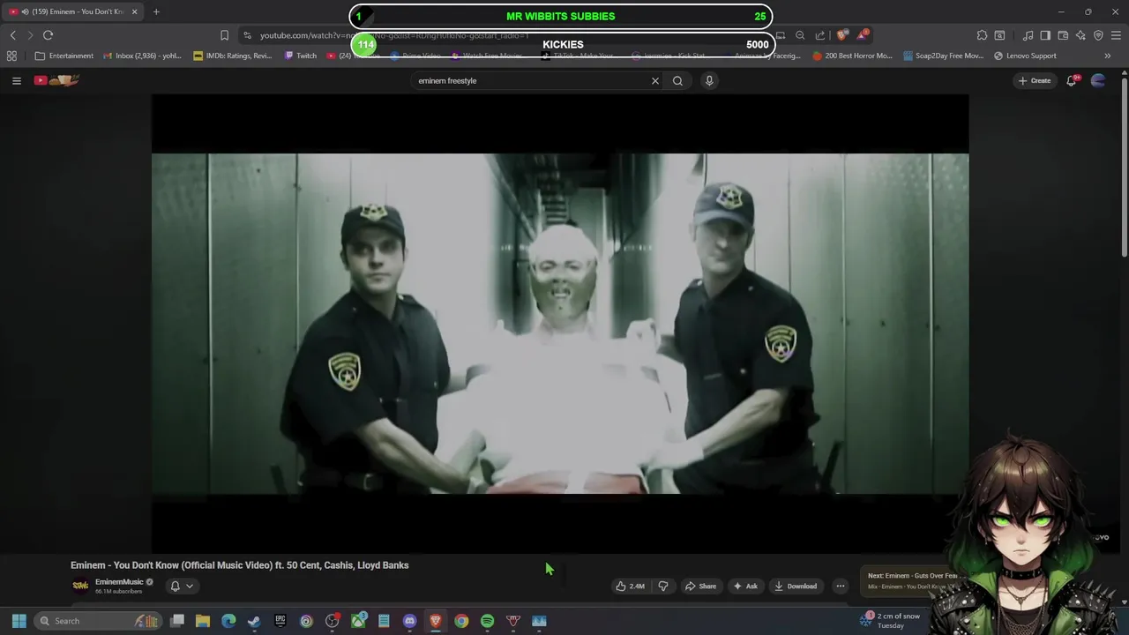Click the Windows taskbar Search box
The width and height of the screenshot is (1129, 635).
(99, 621)
